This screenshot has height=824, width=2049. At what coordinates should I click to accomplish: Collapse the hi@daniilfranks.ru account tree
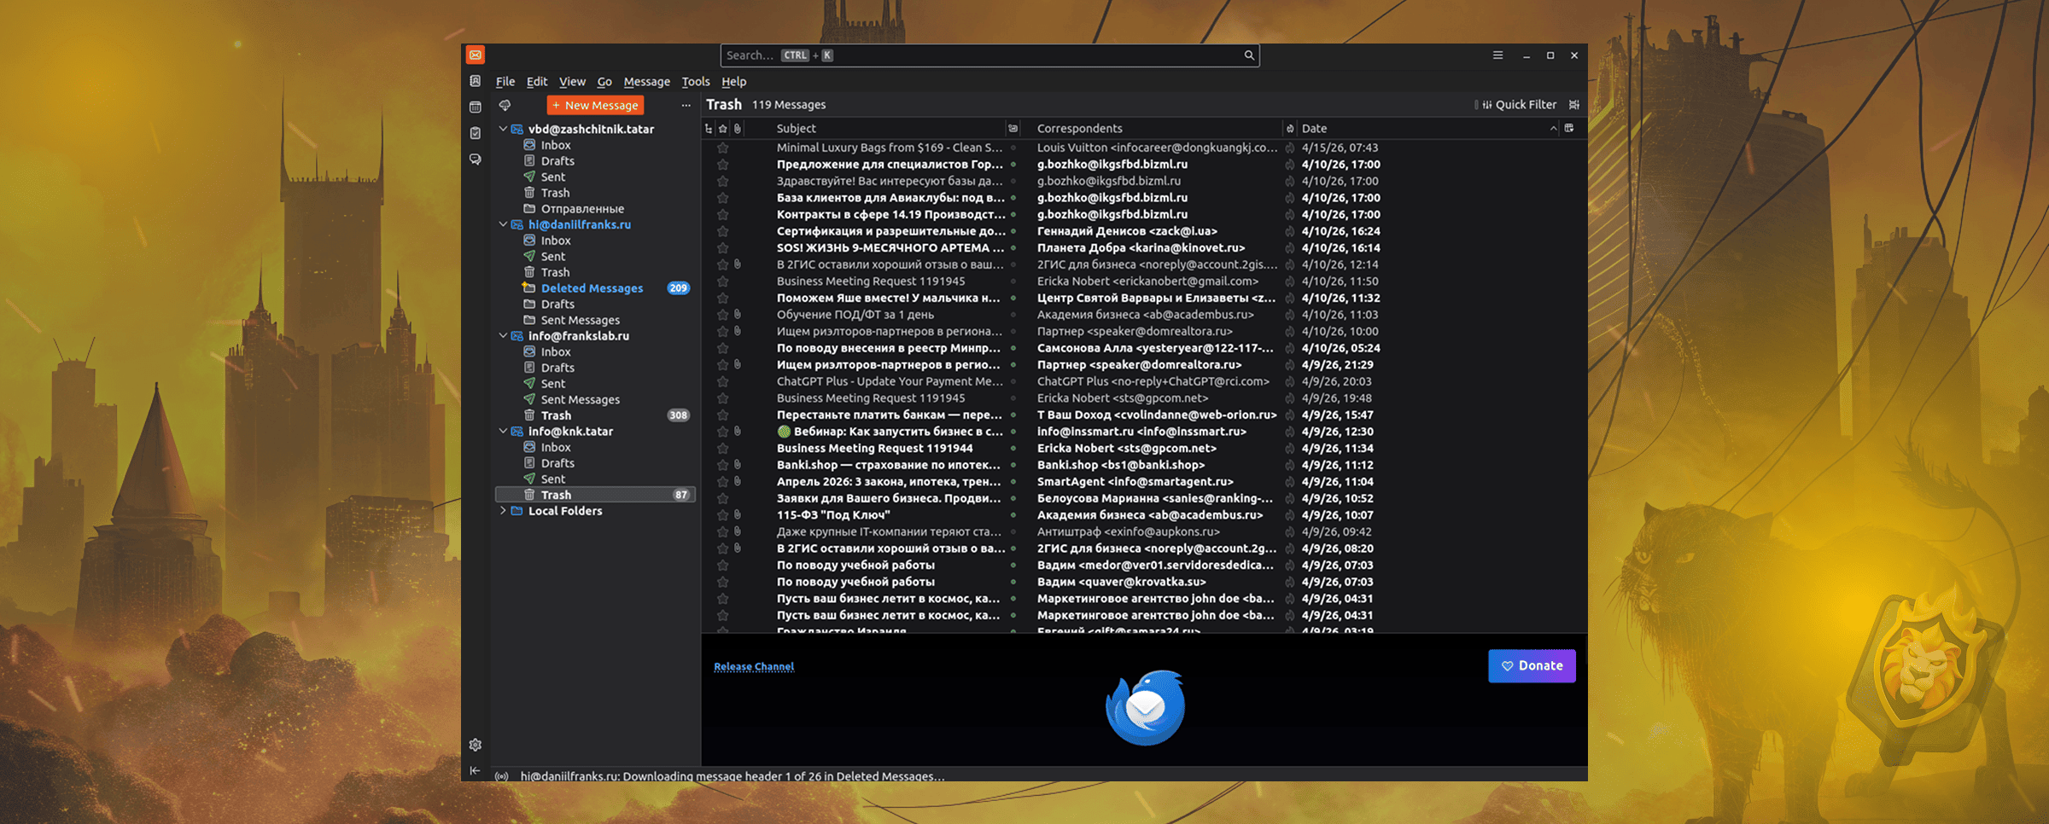503,224
